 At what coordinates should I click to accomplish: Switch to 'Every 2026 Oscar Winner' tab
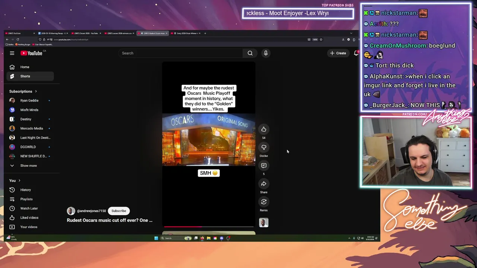click(x=186, y=33)
